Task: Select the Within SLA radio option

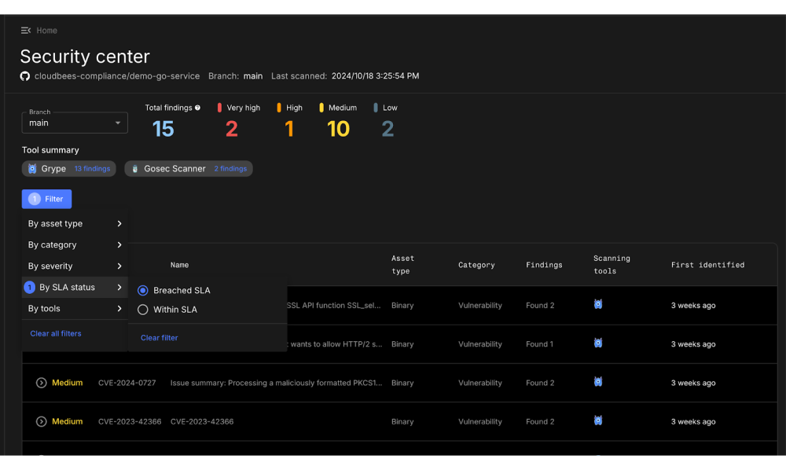Action: 143,310
